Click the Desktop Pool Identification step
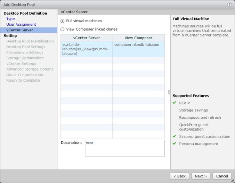 click(30, 41)
